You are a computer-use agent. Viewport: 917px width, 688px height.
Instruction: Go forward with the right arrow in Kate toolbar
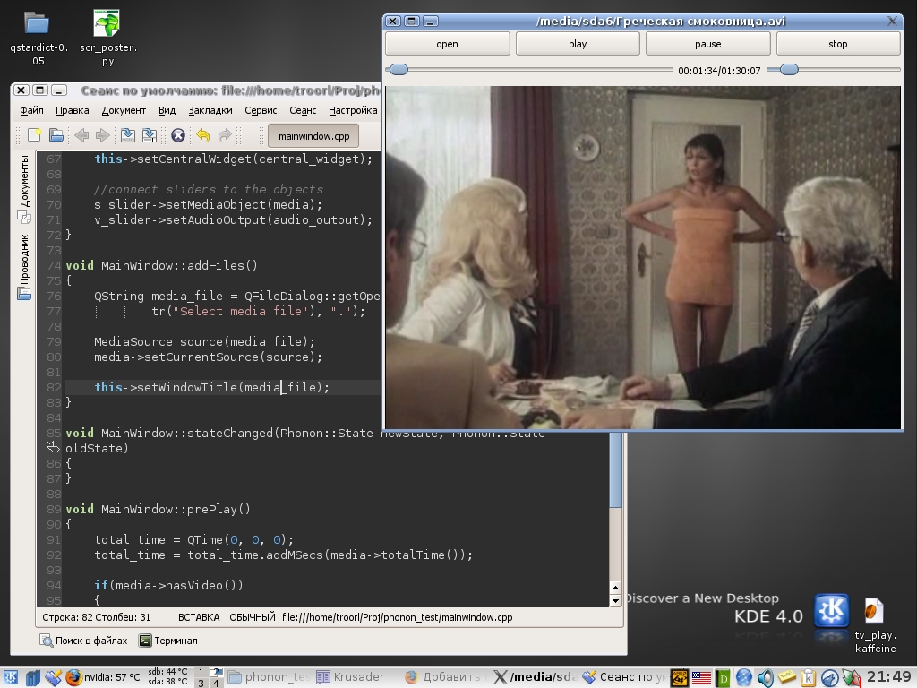[x=103, y=136]
